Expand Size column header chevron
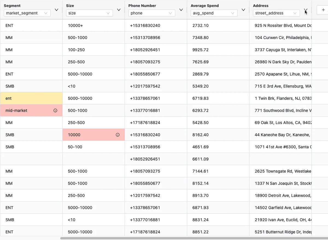The width and height of the screenshot is (328, 240). click(119, 10)
